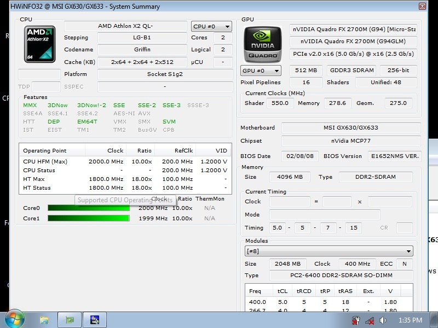Click the power plug tray icon
438x328 pixels.
(355, 320)
